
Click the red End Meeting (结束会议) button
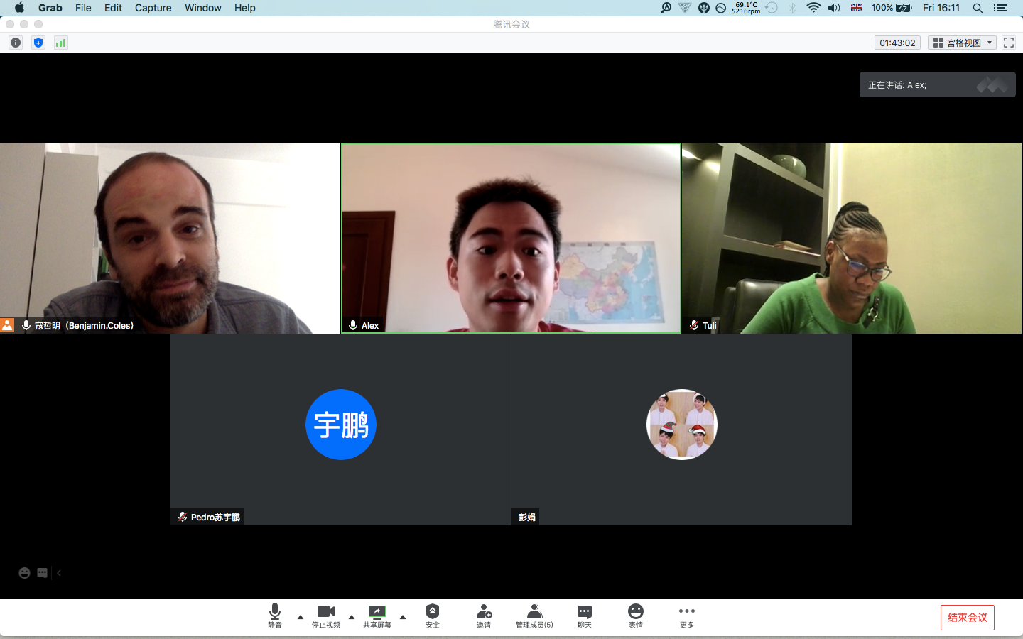point(967,617)
